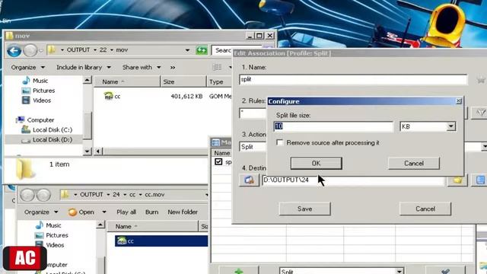The height and width of the screenshot is (274, 487).
Task: Click OUTPUT breadcrumb in mov window address bar
Action: (x=78, y=50)
